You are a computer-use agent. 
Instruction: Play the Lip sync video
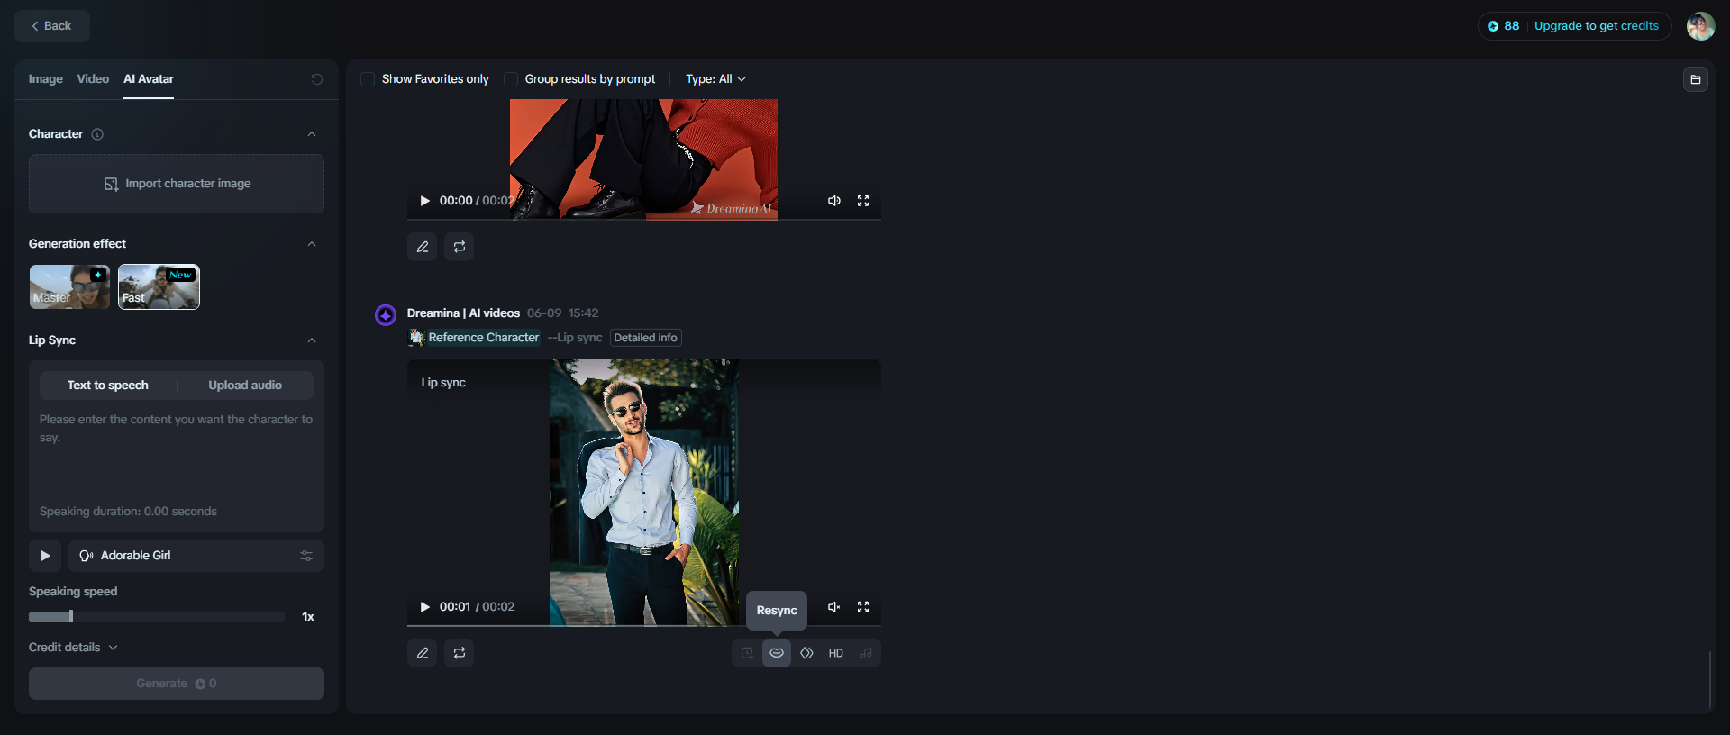tap(425, 607)
